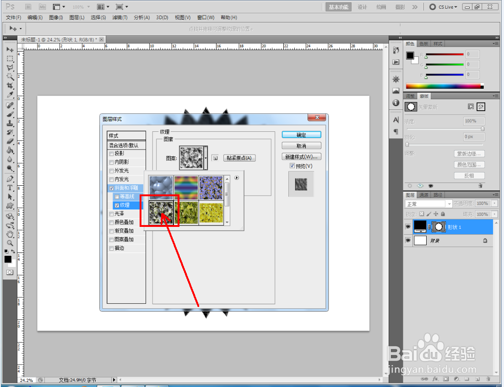Select the Paint Bucket tool
This screenshot has width=504, height=387.
coord(10,150)
